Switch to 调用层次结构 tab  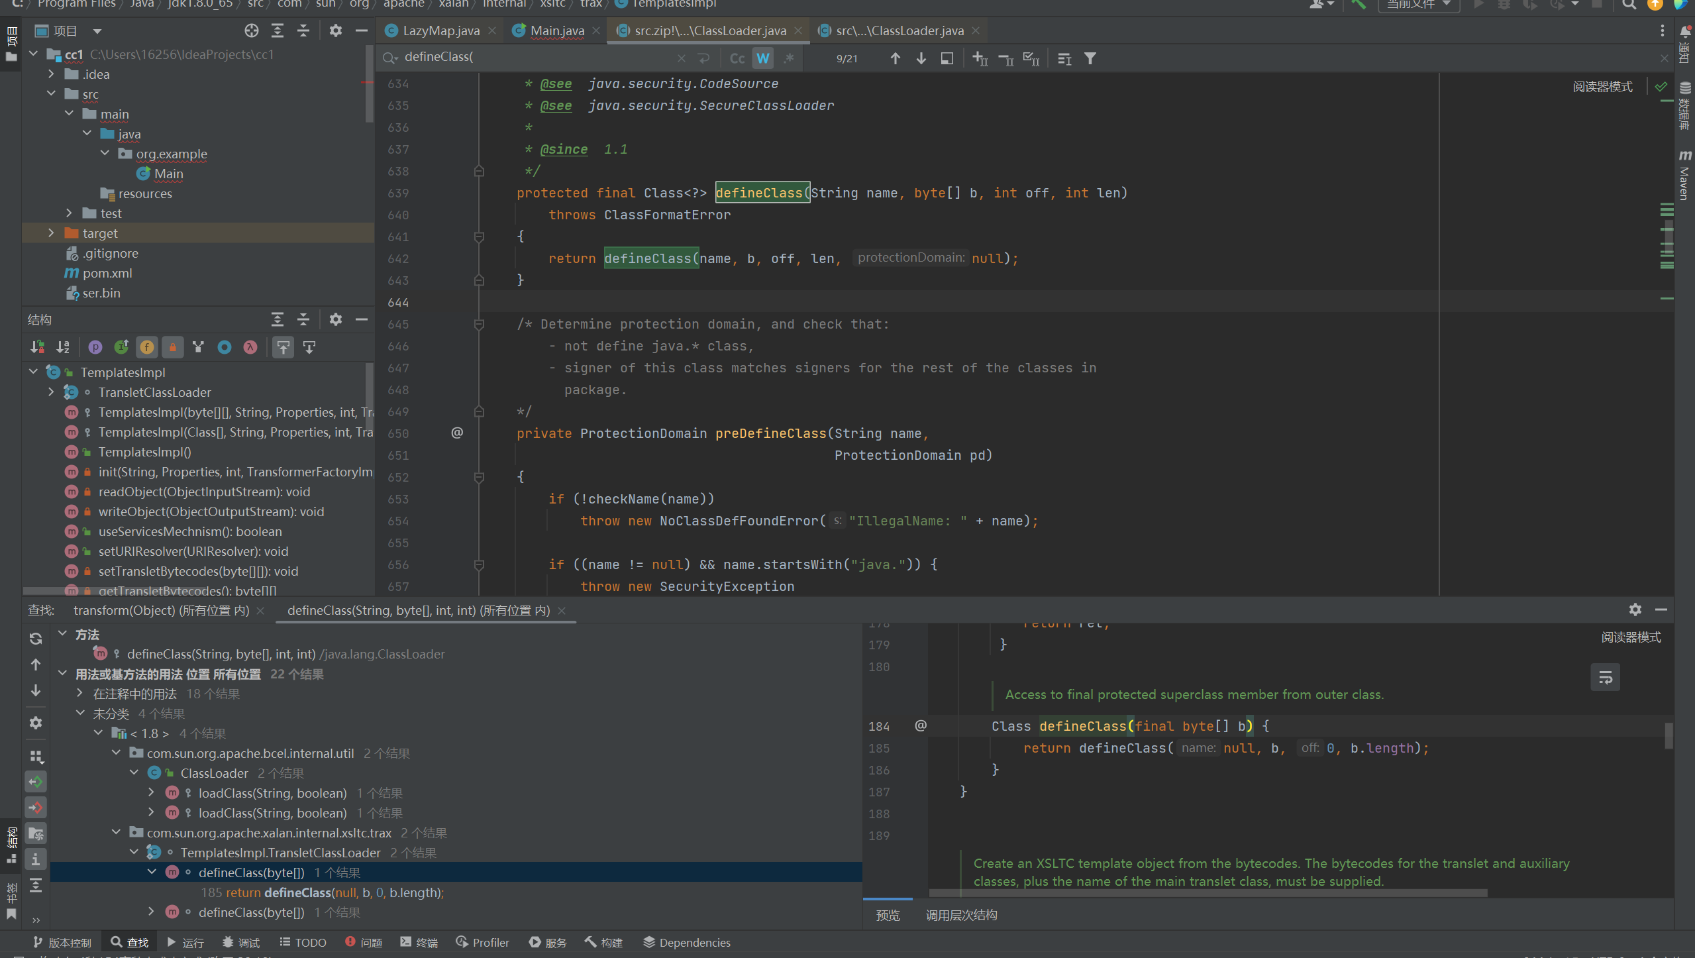click(961, 915)
